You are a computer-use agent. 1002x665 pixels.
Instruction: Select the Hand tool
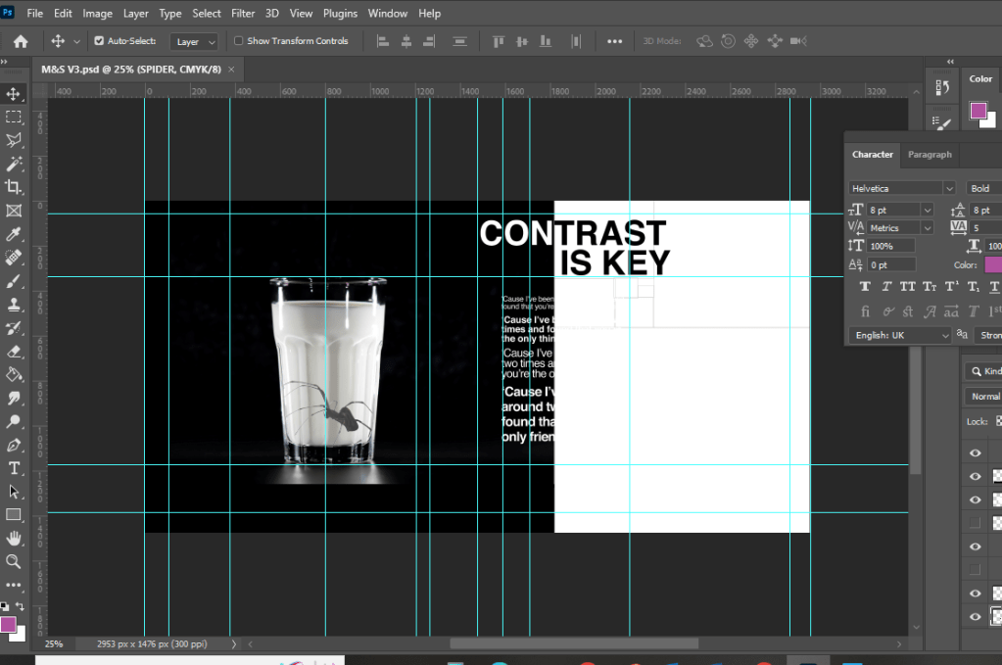(14, 538)
